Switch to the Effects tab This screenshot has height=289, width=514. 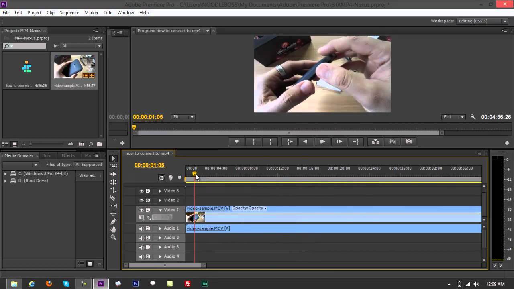(68, 155)
